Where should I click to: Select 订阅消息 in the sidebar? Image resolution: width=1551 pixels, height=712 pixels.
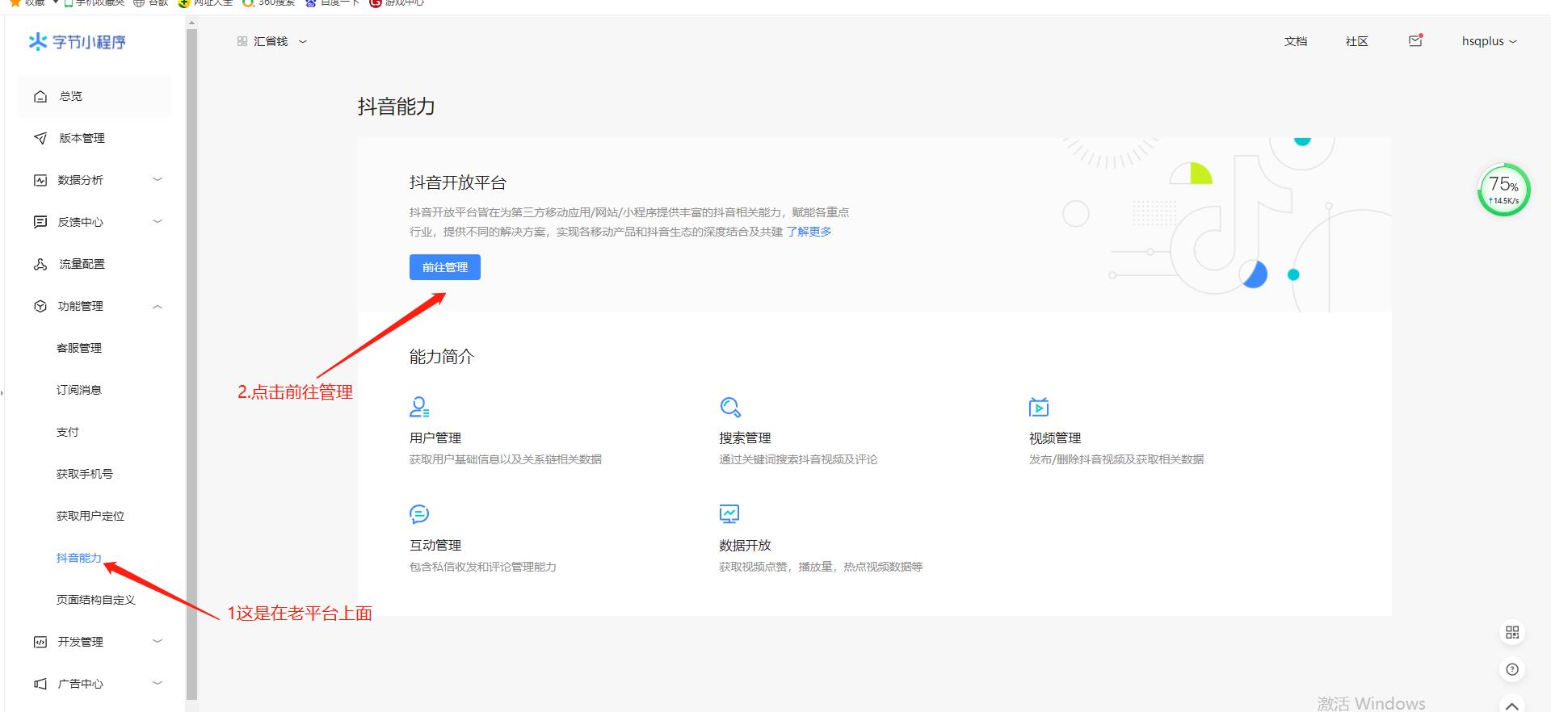[79, 390]
